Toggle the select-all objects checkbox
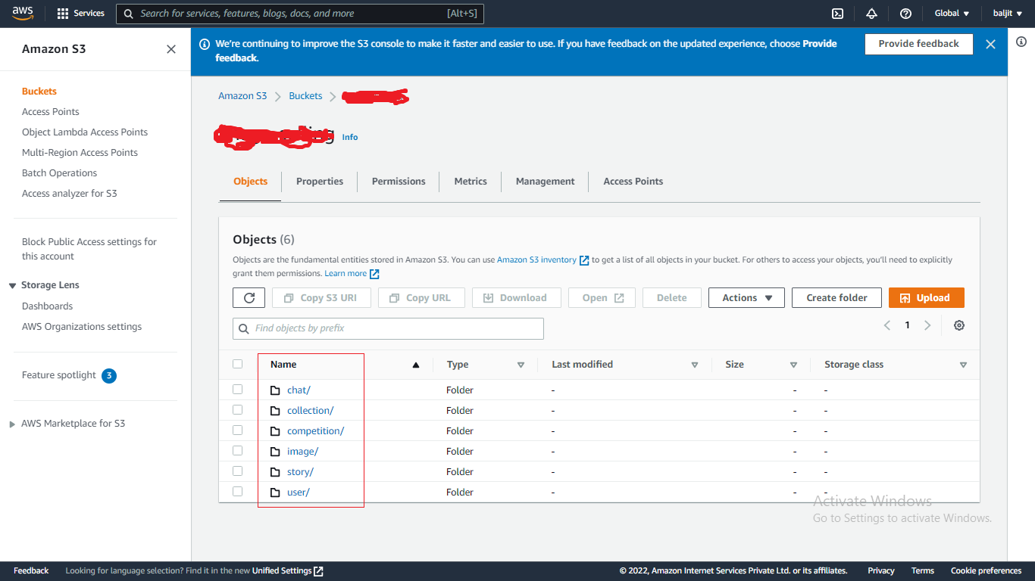 (238, 364)
